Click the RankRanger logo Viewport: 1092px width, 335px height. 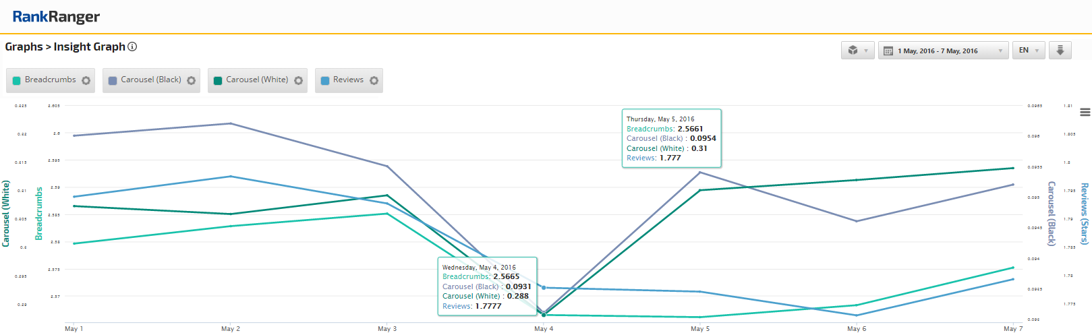56,17
